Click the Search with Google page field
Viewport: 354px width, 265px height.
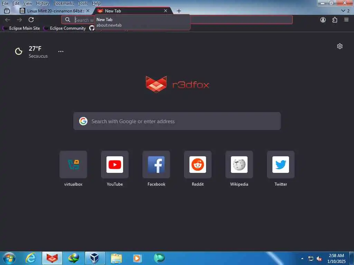pos(177,121)
